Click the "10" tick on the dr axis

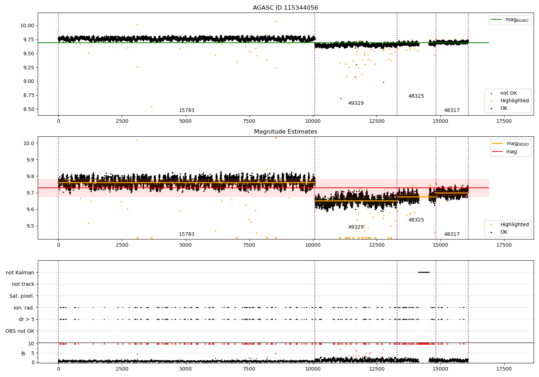click(31, 344)
